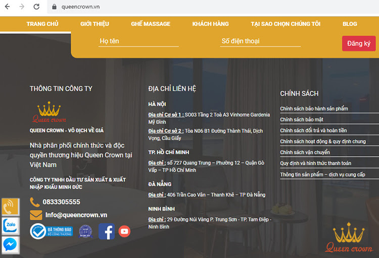This screenshot has height=258, width=379.
Task: Click the red Đăng ký button
Action: (x=359, y=43)
